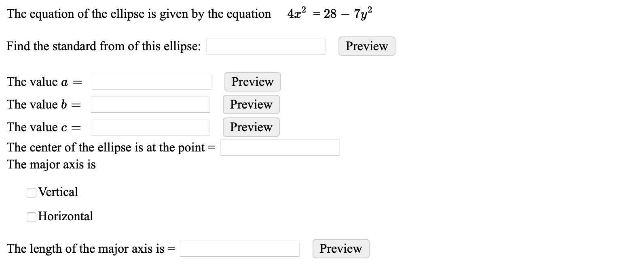626x277 pixels.
Task: Click the center of ellipse input field
Action: [x=279, y=147]
